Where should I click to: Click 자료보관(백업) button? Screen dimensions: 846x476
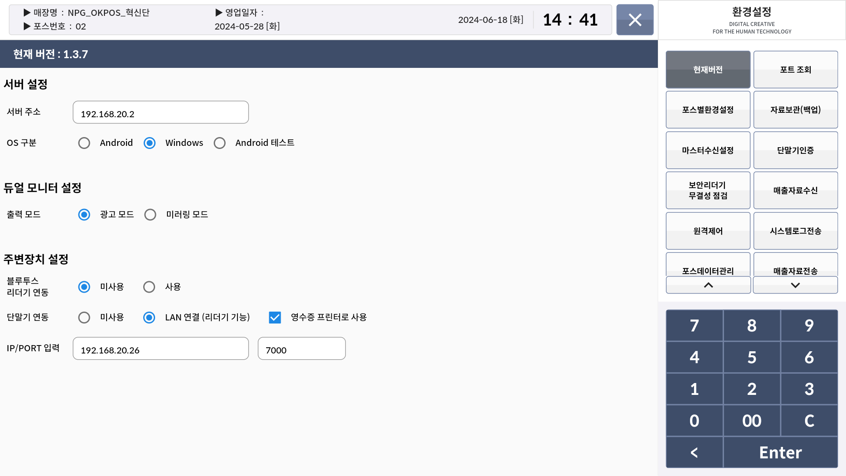(795, 110)
